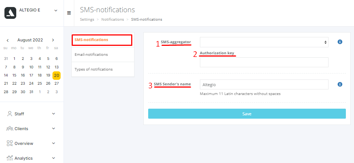Click the Overview icon in sidebar

pyautogui.click(x=10, y=143)
